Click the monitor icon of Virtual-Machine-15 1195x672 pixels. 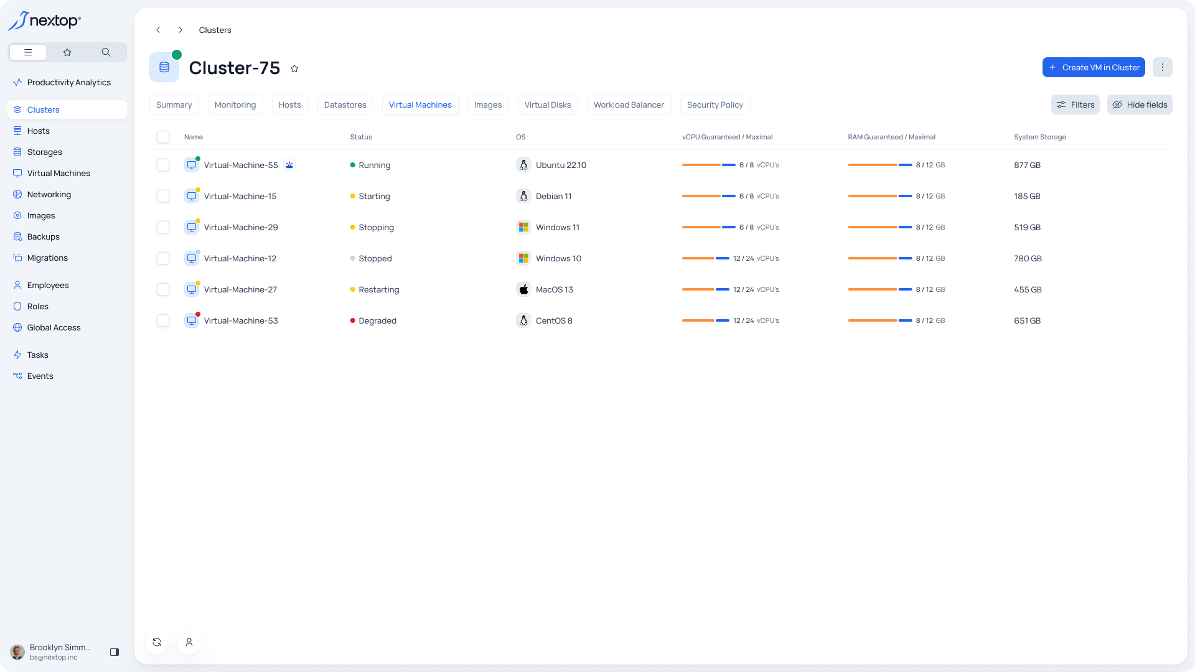tap(192, 196)
